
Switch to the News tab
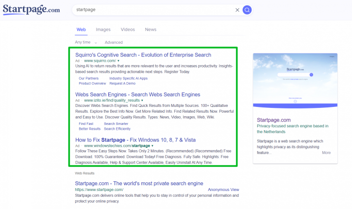[x=151, y=30]
